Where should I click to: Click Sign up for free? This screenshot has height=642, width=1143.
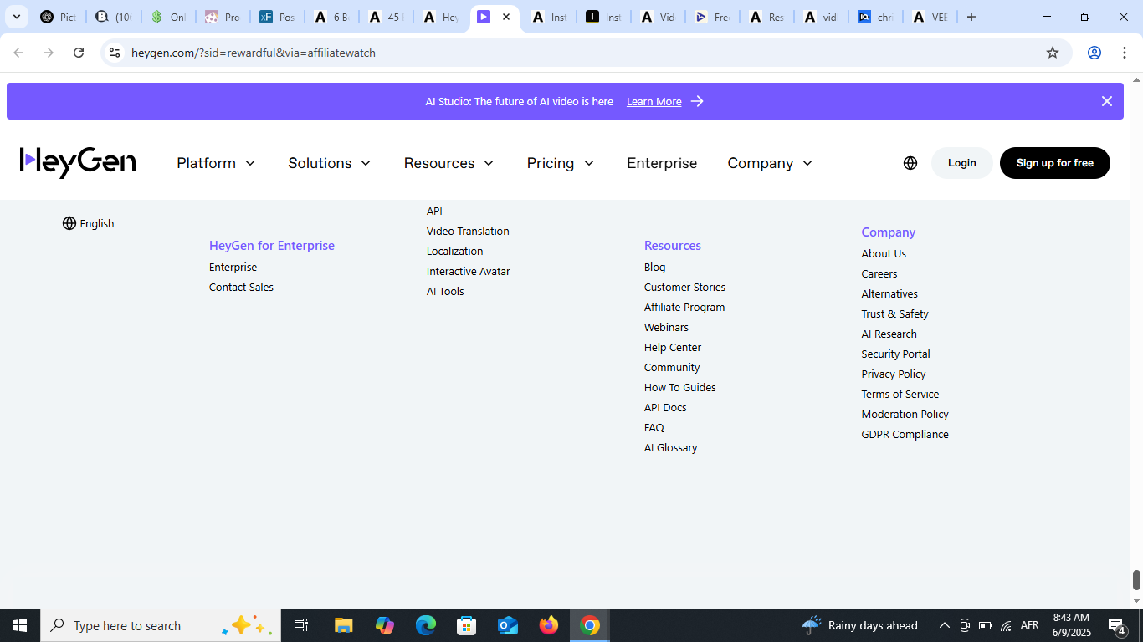tap(1055, 163)
